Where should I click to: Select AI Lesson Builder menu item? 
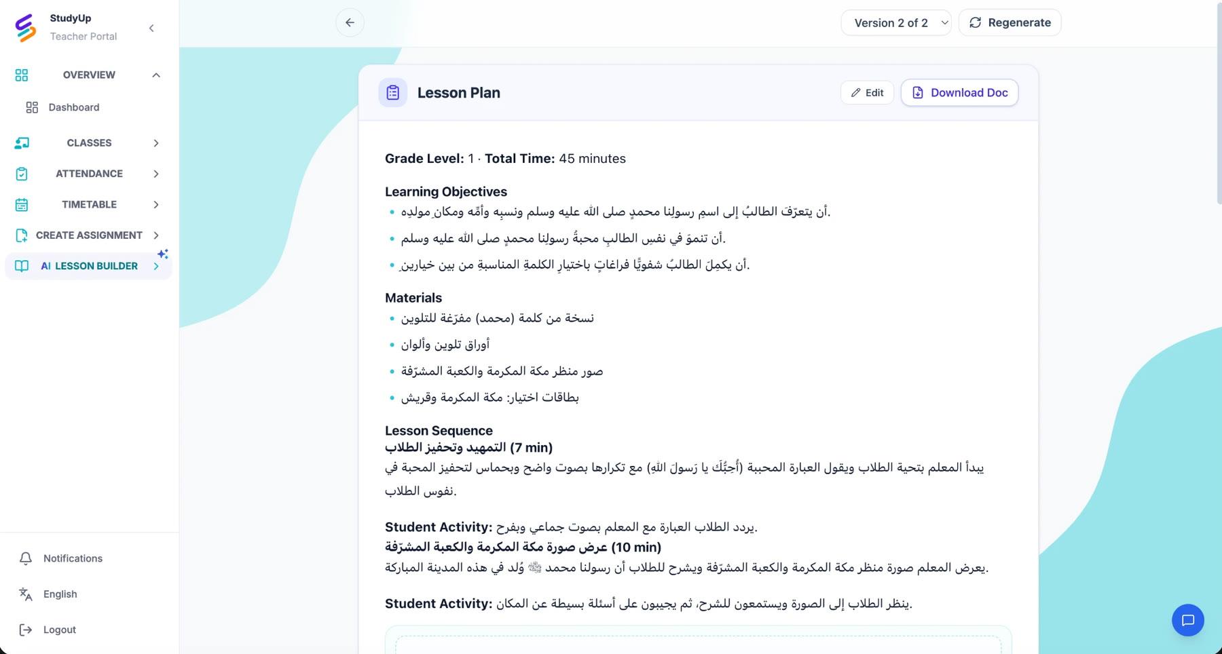(x=89, y=266)
